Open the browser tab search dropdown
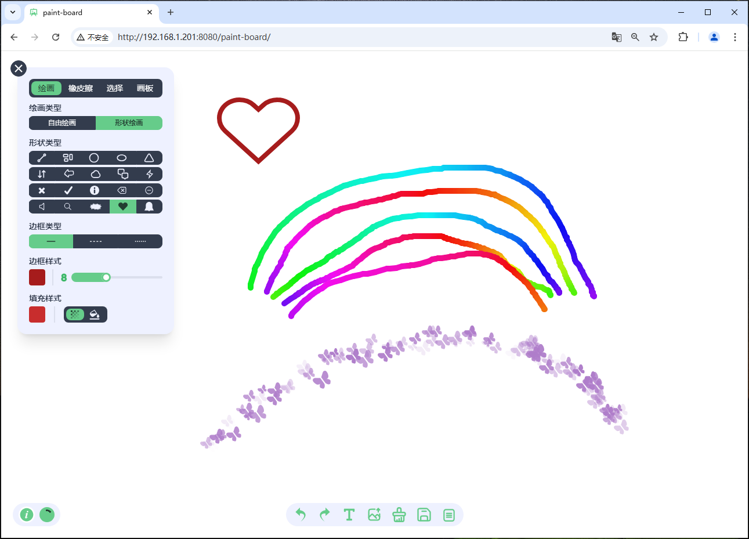 point(13,12)
